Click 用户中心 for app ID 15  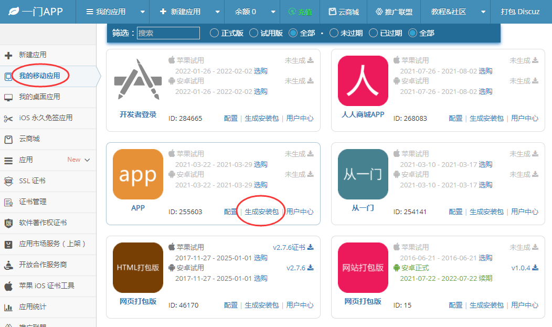click(x=525, y=305)
